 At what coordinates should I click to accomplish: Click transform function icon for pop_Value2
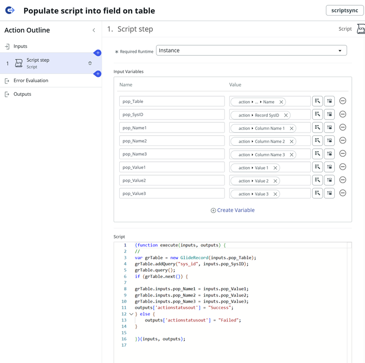pyautogui.click(x=329, y=180)
